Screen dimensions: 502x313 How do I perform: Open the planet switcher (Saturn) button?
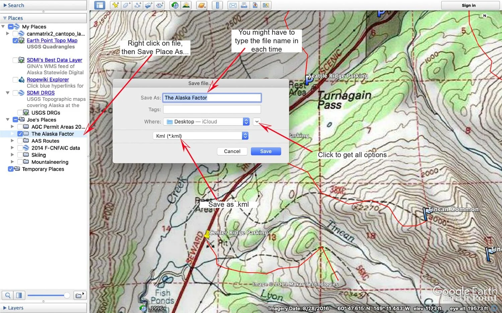[x=202, y=5]
